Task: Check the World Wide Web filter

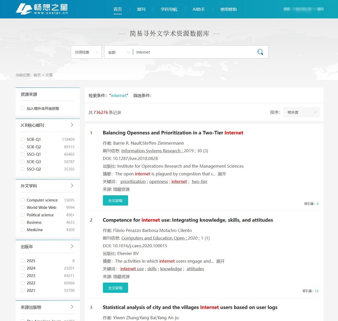Action: (22, 208)
